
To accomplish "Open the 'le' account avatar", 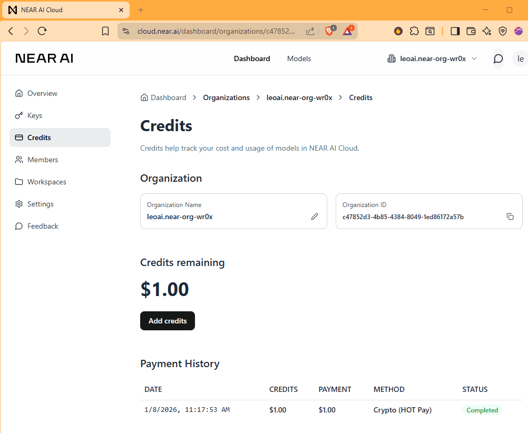I will click(x=520, y=58).
